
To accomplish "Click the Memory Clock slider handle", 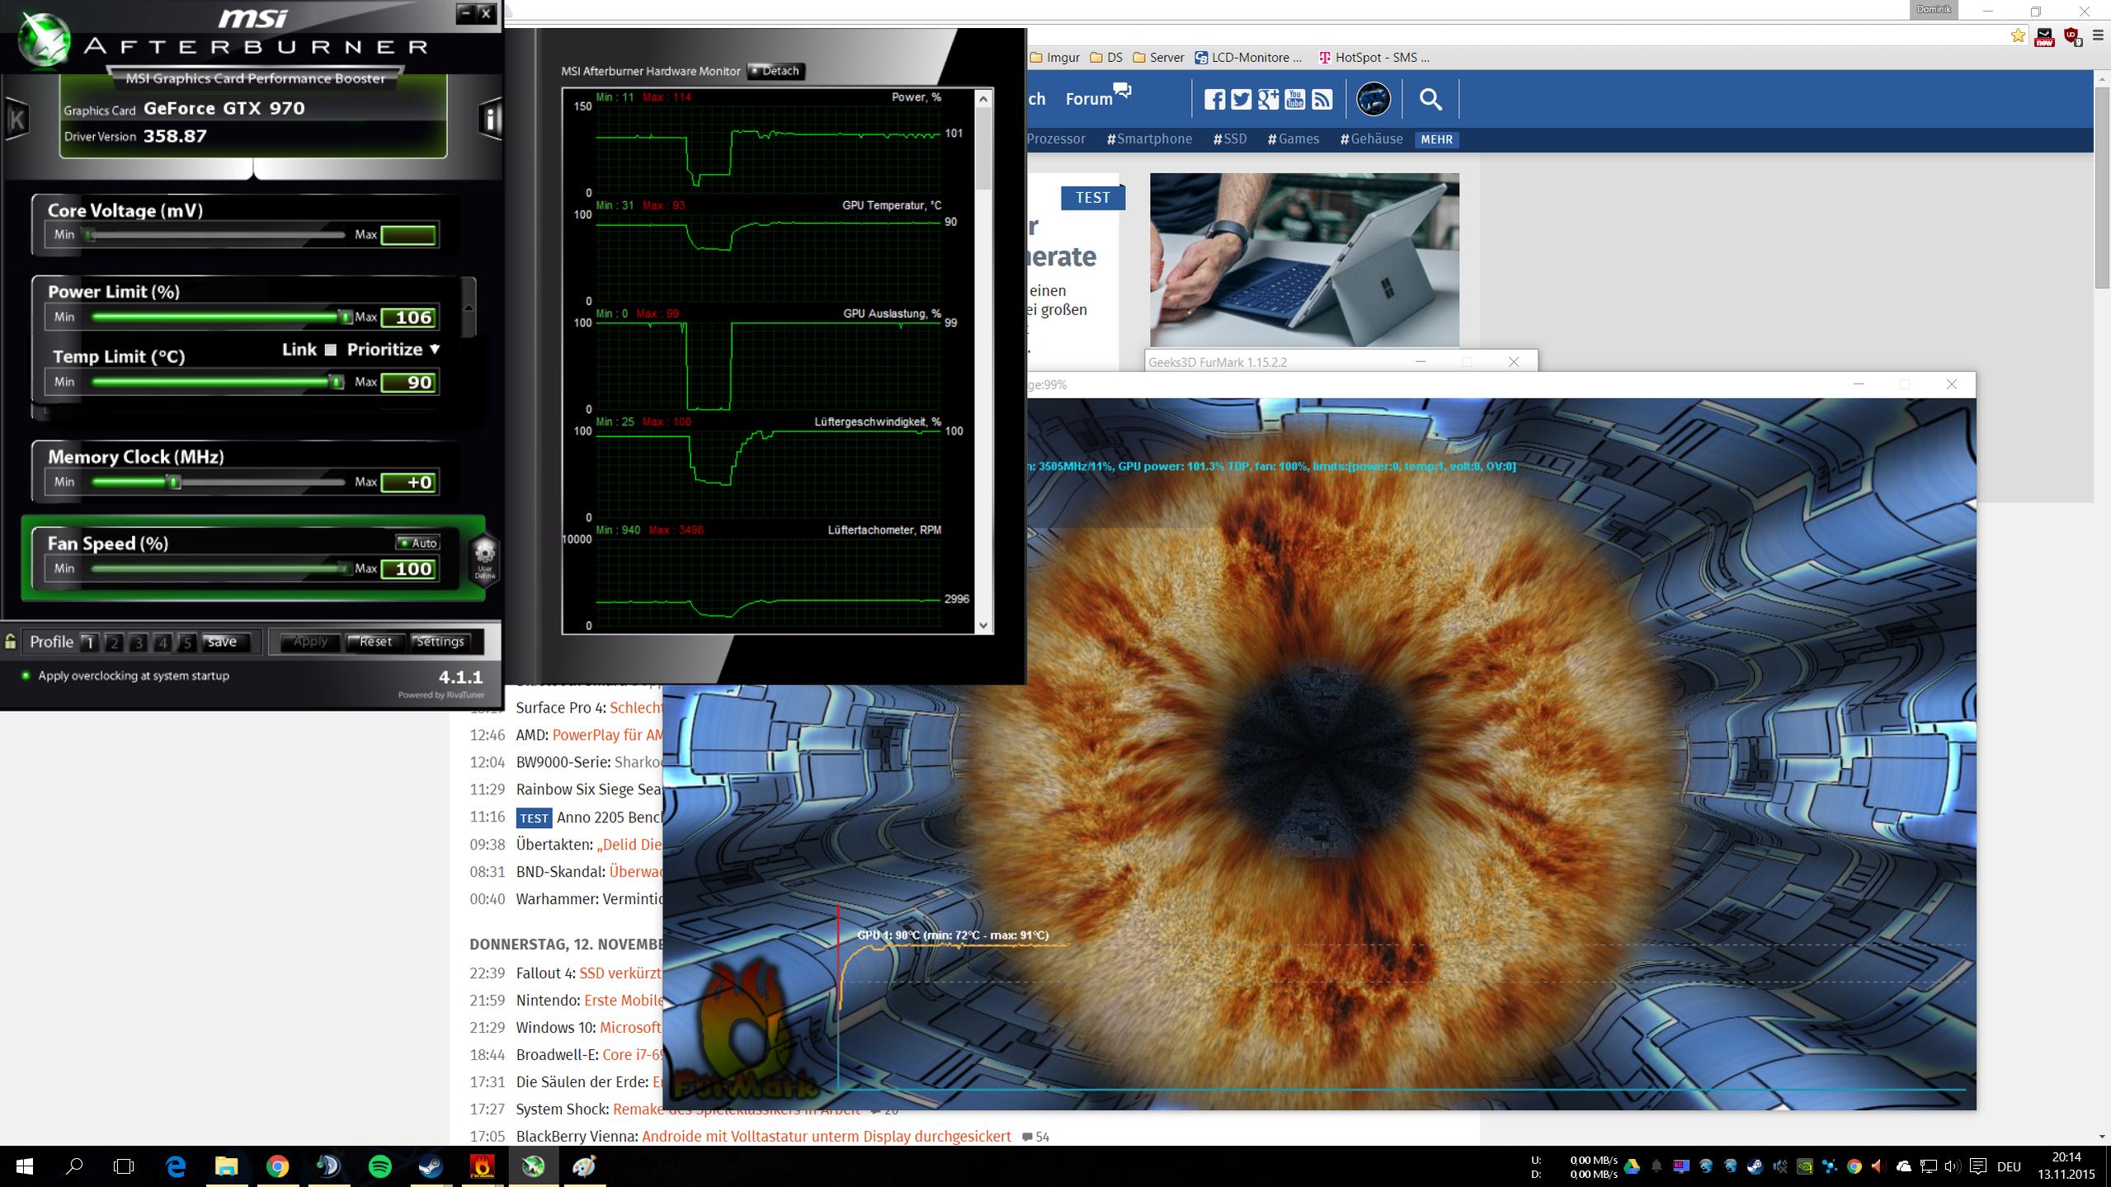I will point(174,483).
